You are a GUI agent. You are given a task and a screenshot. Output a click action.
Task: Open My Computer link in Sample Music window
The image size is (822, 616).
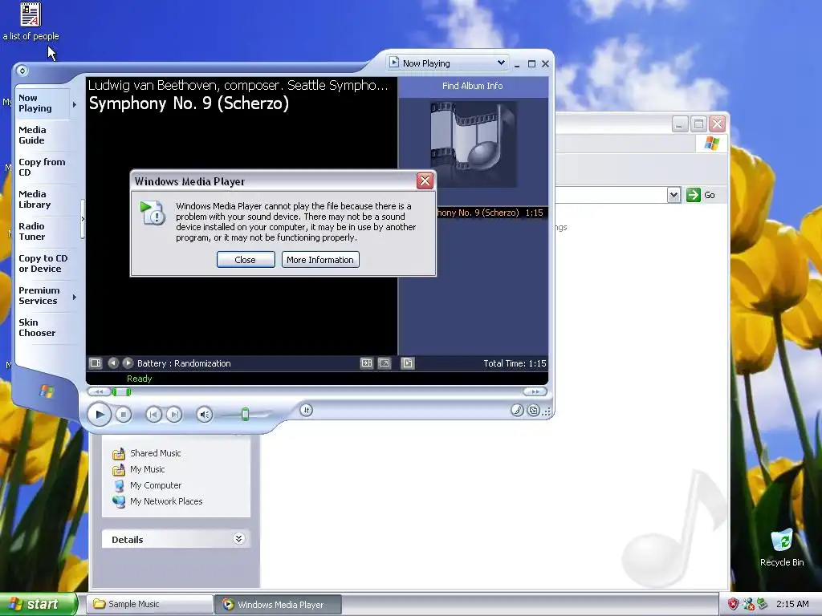click(148, 485)
